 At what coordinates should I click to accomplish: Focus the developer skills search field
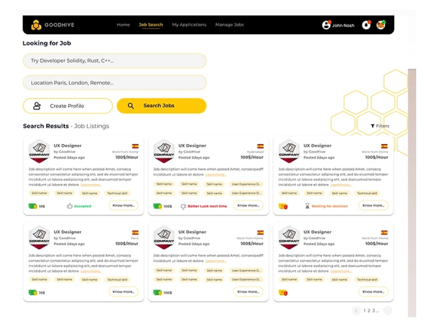pos(114,61)
